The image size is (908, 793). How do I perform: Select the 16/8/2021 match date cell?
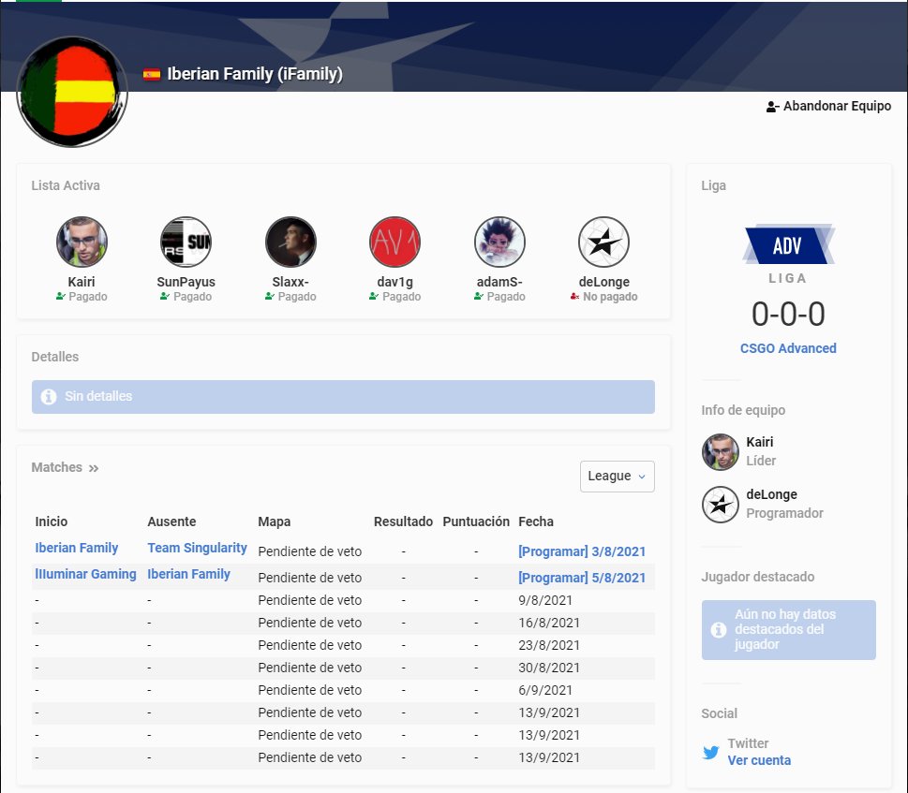(549, 623)
